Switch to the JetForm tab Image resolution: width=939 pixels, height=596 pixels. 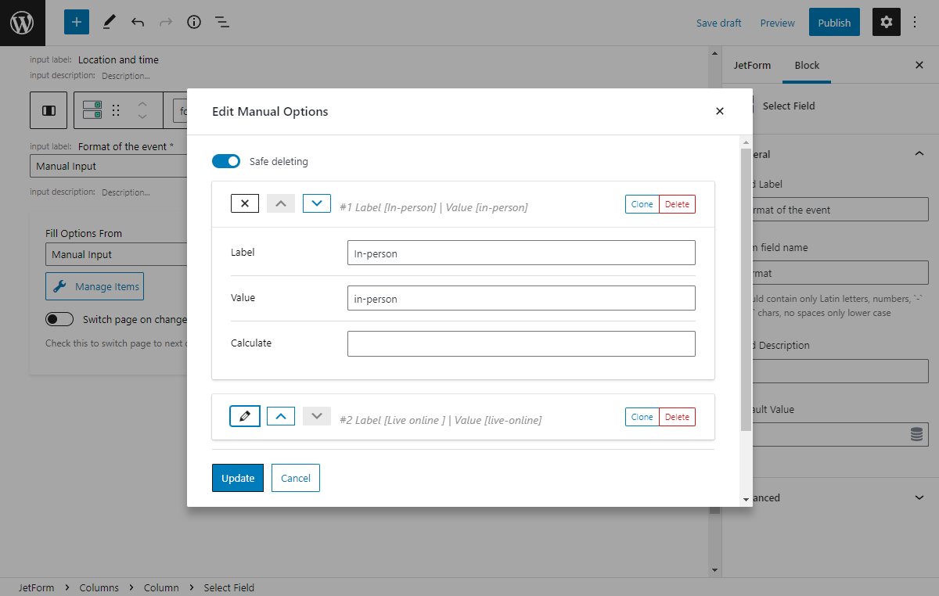pyautogui.click(x=752, y=65)
